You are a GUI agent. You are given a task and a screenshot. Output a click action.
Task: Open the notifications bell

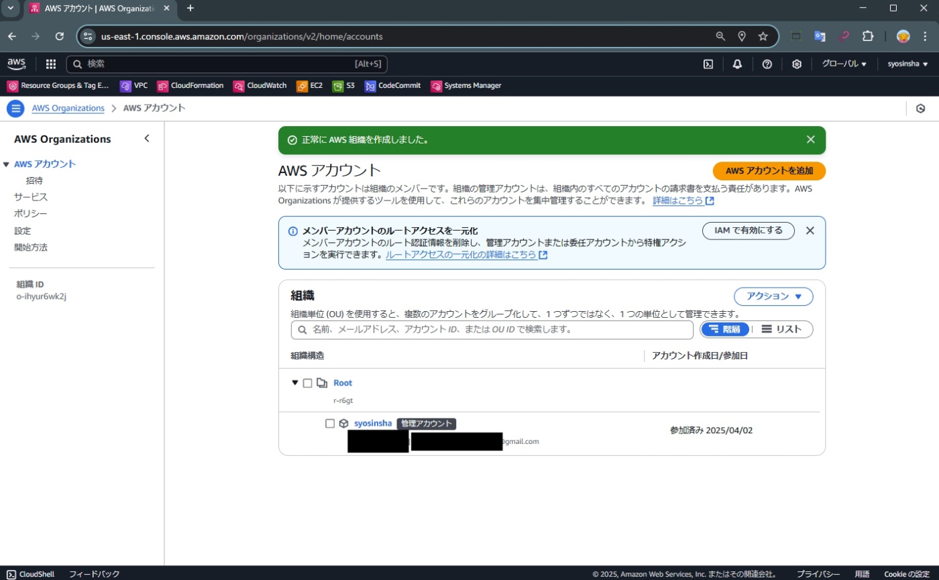pos(738,64)
